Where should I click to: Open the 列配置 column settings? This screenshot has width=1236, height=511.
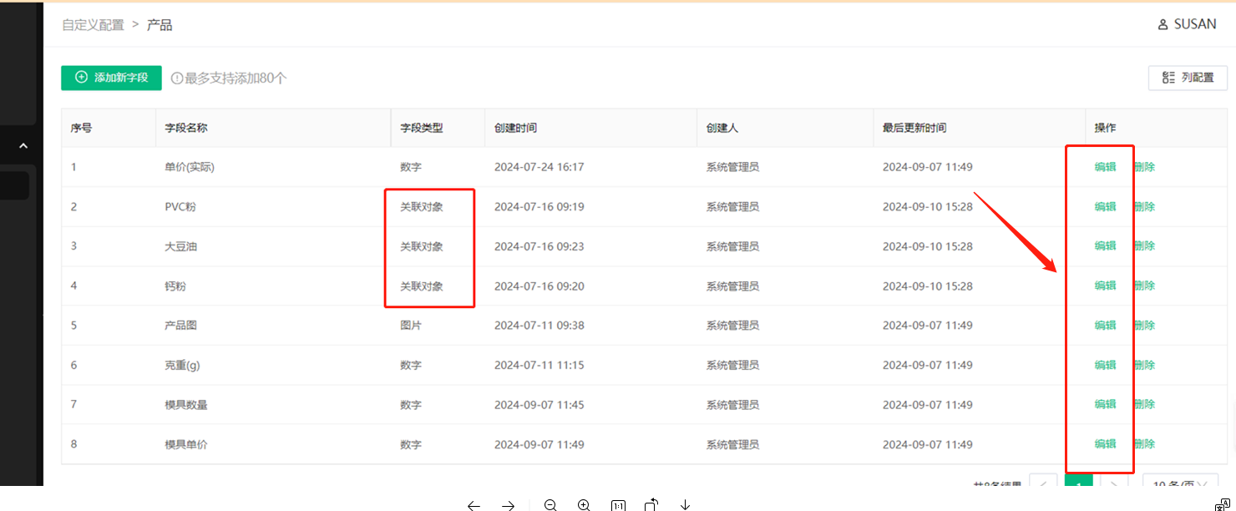[x=1188, y=78]
